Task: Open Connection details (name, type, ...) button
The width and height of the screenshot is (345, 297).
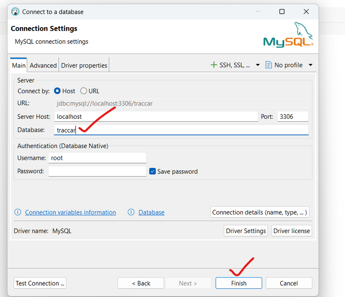Action: click(x=260, y=212)
